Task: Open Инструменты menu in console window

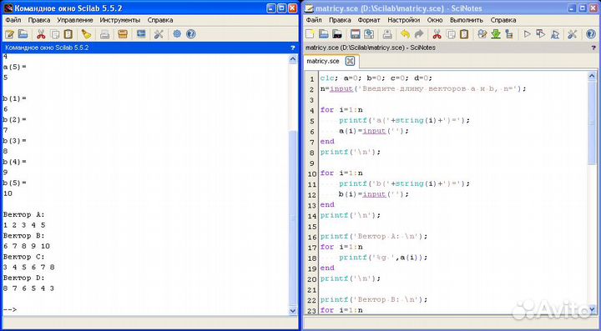Action: (120, 20)
